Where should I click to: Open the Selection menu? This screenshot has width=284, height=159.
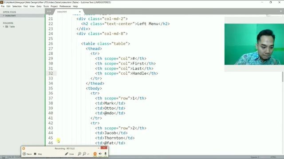[17, 6]
